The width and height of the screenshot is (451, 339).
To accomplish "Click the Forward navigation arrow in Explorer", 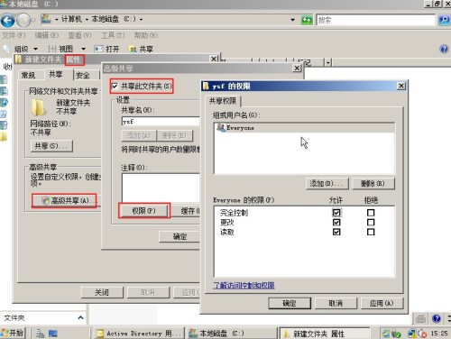I will point(23,21).
